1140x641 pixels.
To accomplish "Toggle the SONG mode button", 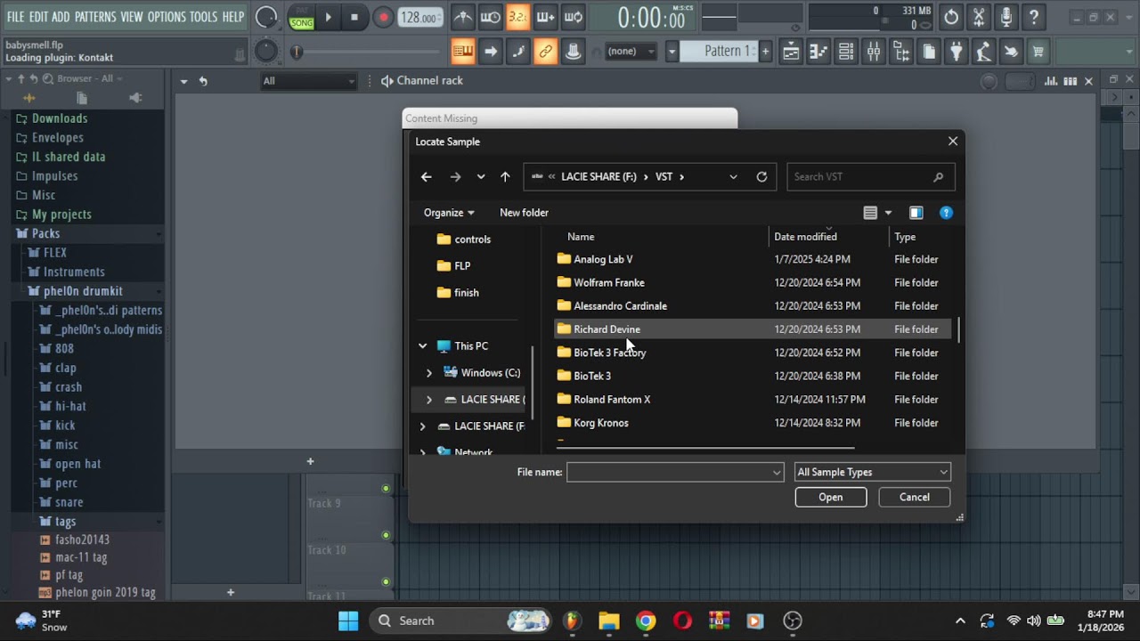I will [302, 23].
